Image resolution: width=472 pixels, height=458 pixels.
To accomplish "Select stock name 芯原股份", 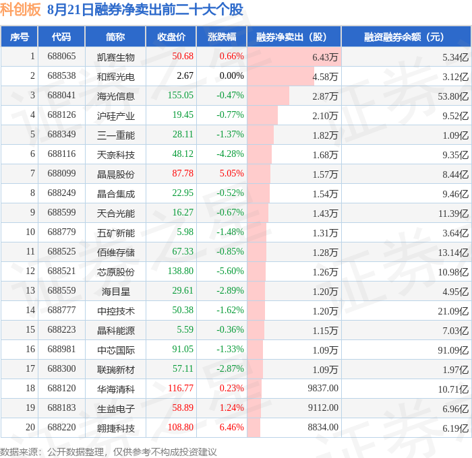I will [115, 272].
